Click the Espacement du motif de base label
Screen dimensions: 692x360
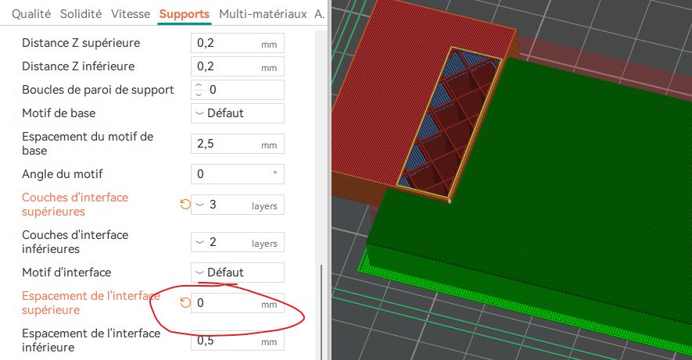pyautogui.click(x=88, y=144)
